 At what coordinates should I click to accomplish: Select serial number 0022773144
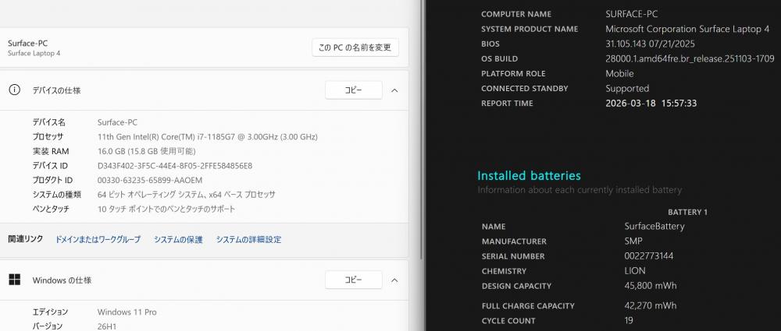coord(649,256)
